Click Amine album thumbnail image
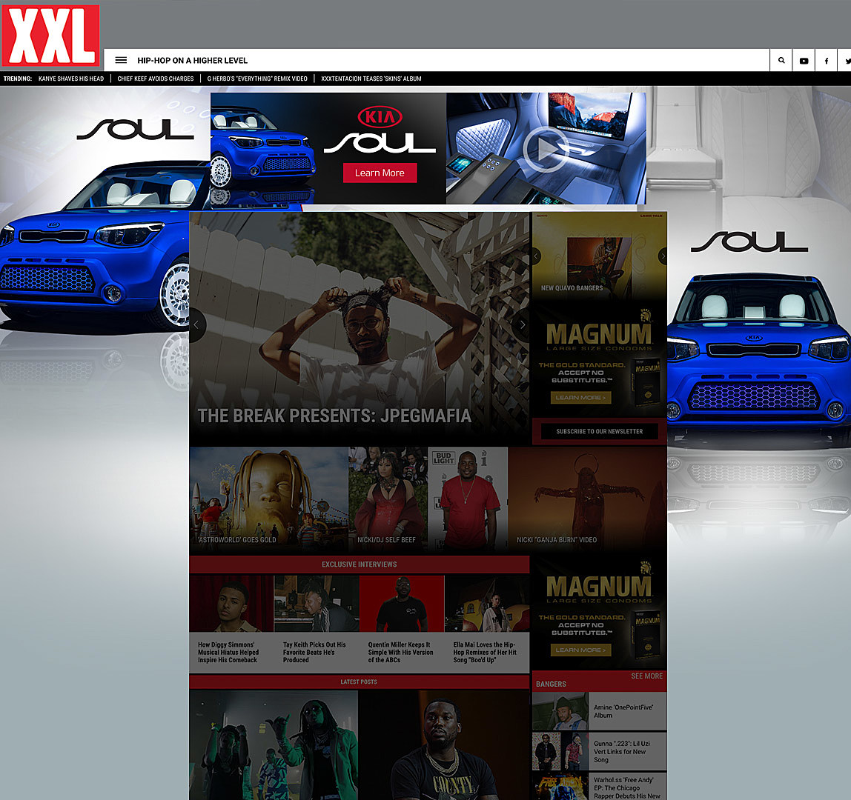The height and width of the screenshot is (800, 851). click(x=560, y=711)
